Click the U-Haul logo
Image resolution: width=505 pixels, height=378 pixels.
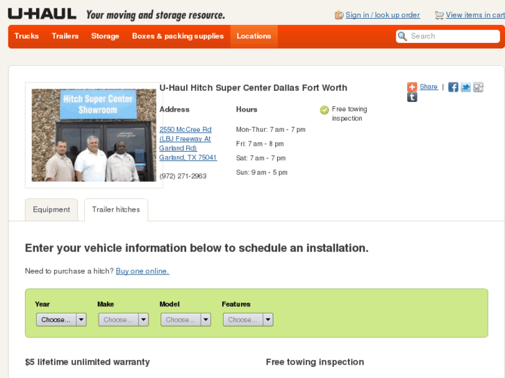click(x=42, y=14)
